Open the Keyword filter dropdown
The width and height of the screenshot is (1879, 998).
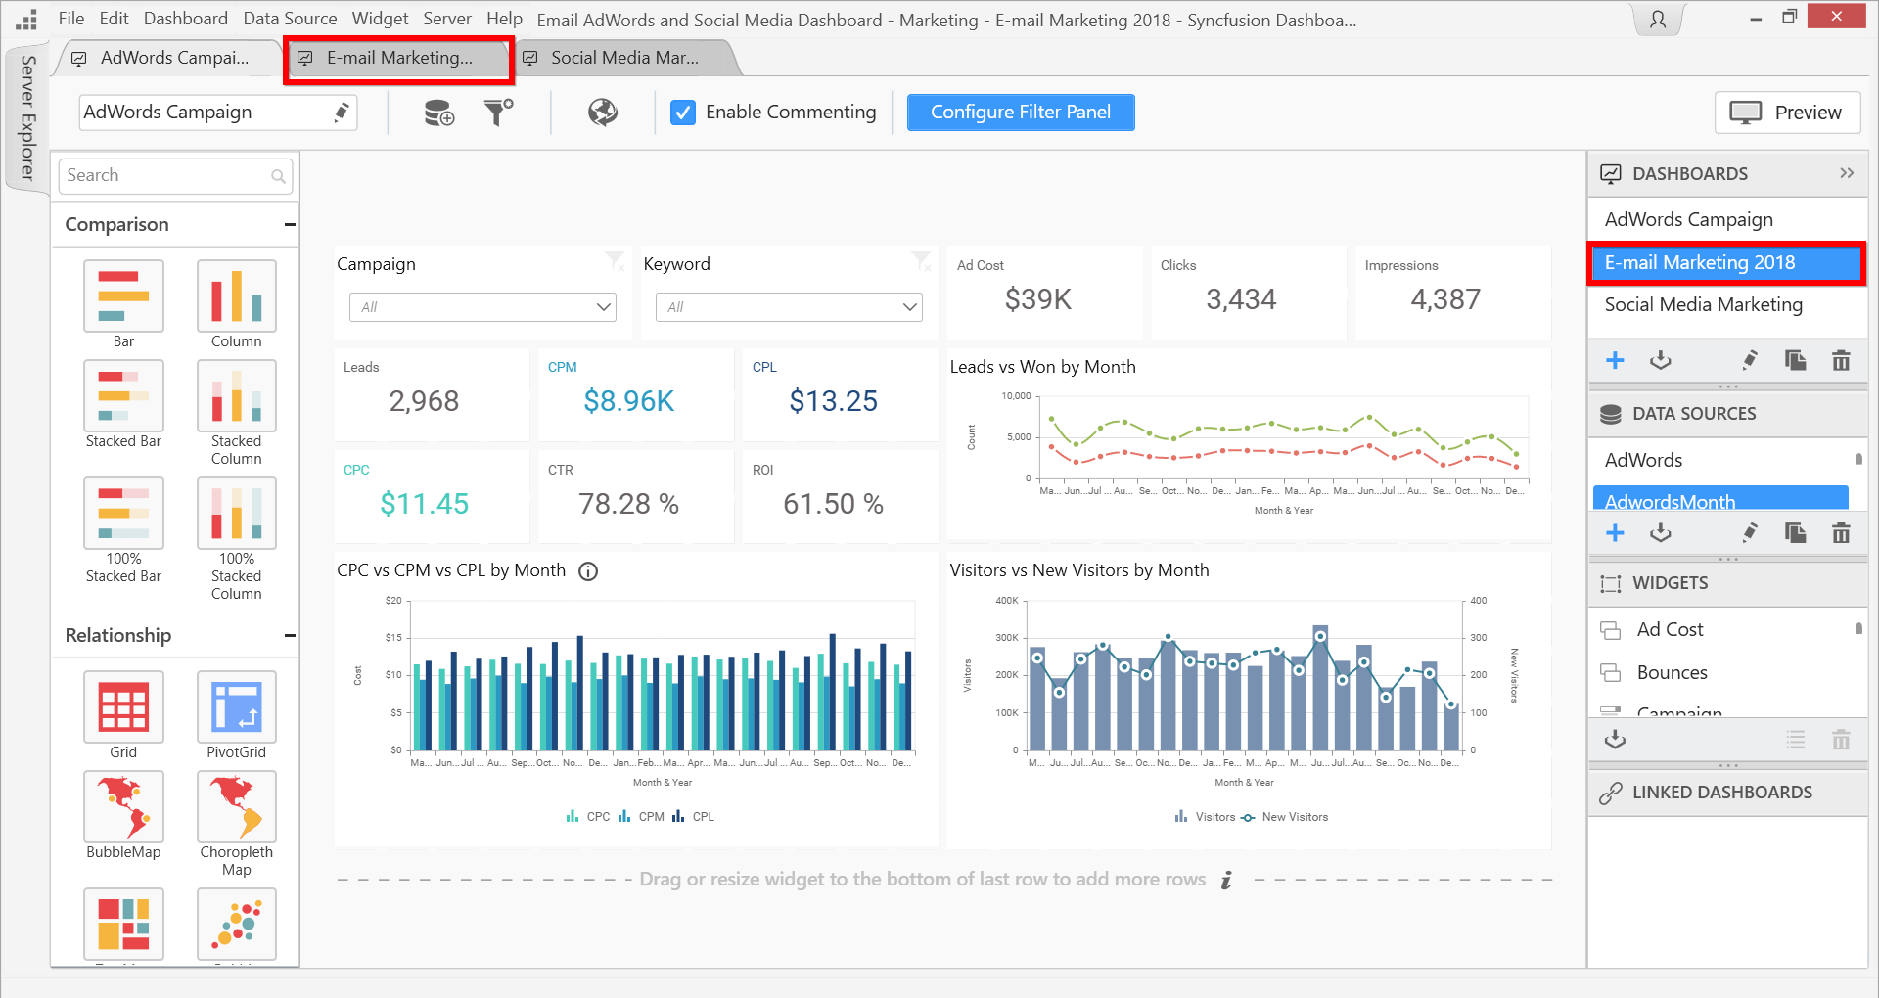pos(789,307)
